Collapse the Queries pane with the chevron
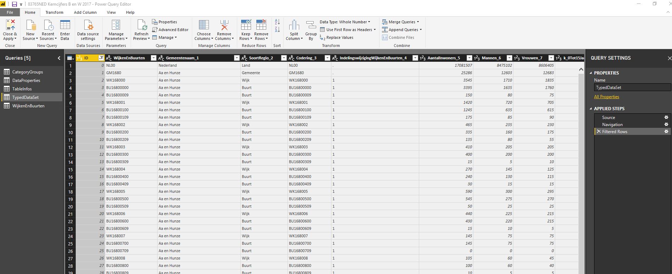 tap(59, 58)
